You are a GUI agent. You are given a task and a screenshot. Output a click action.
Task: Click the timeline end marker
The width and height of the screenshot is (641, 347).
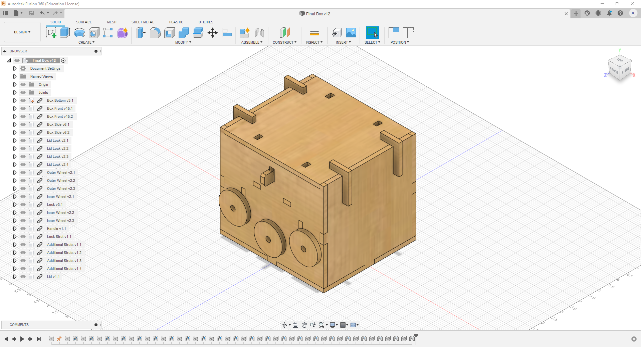pos(416,338)
